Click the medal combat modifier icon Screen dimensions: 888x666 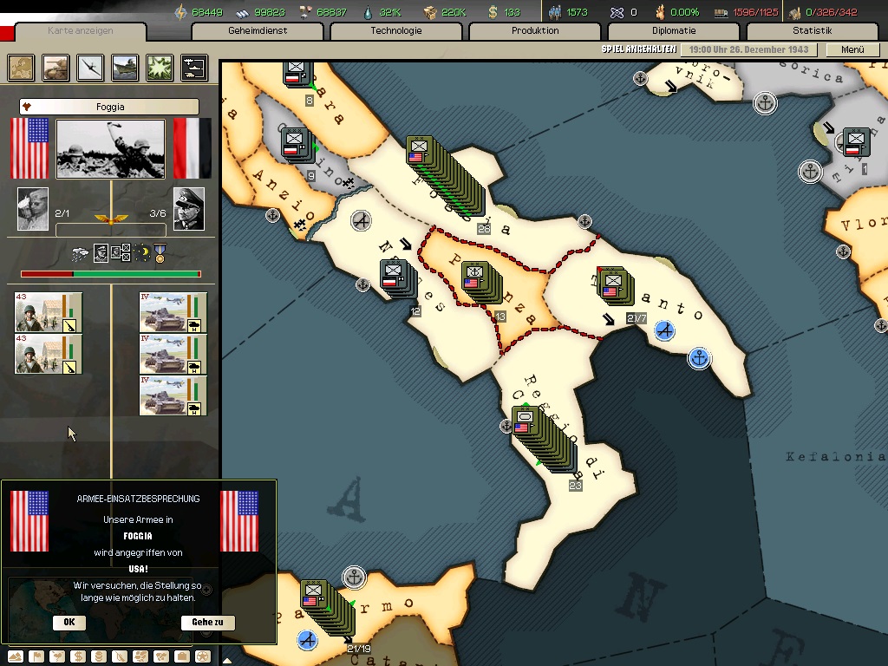pyautogui.click(x=160, y=253)
